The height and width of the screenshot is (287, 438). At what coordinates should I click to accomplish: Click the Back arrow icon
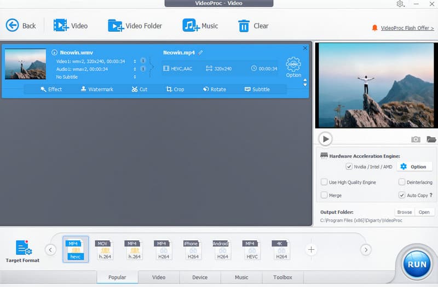click(12, 25)
